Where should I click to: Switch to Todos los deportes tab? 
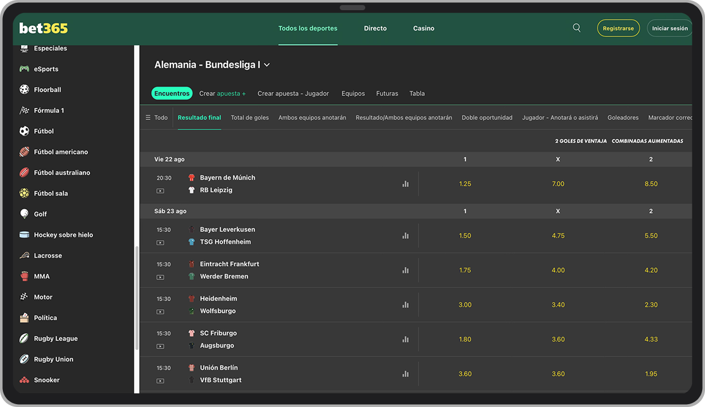click(x=307, y=28)
